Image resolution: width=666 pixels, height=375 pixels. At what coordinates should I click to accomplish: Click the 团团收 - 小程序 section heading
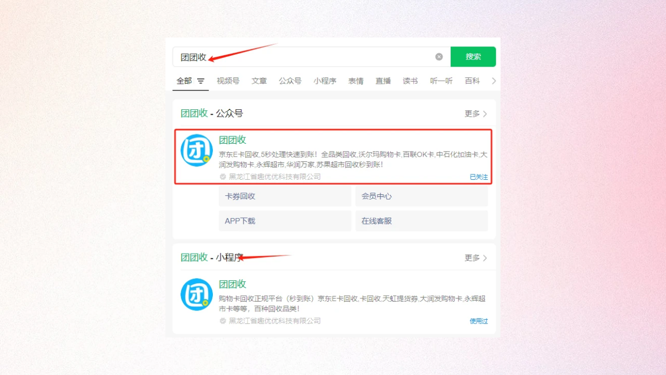[x=212, y=257]
